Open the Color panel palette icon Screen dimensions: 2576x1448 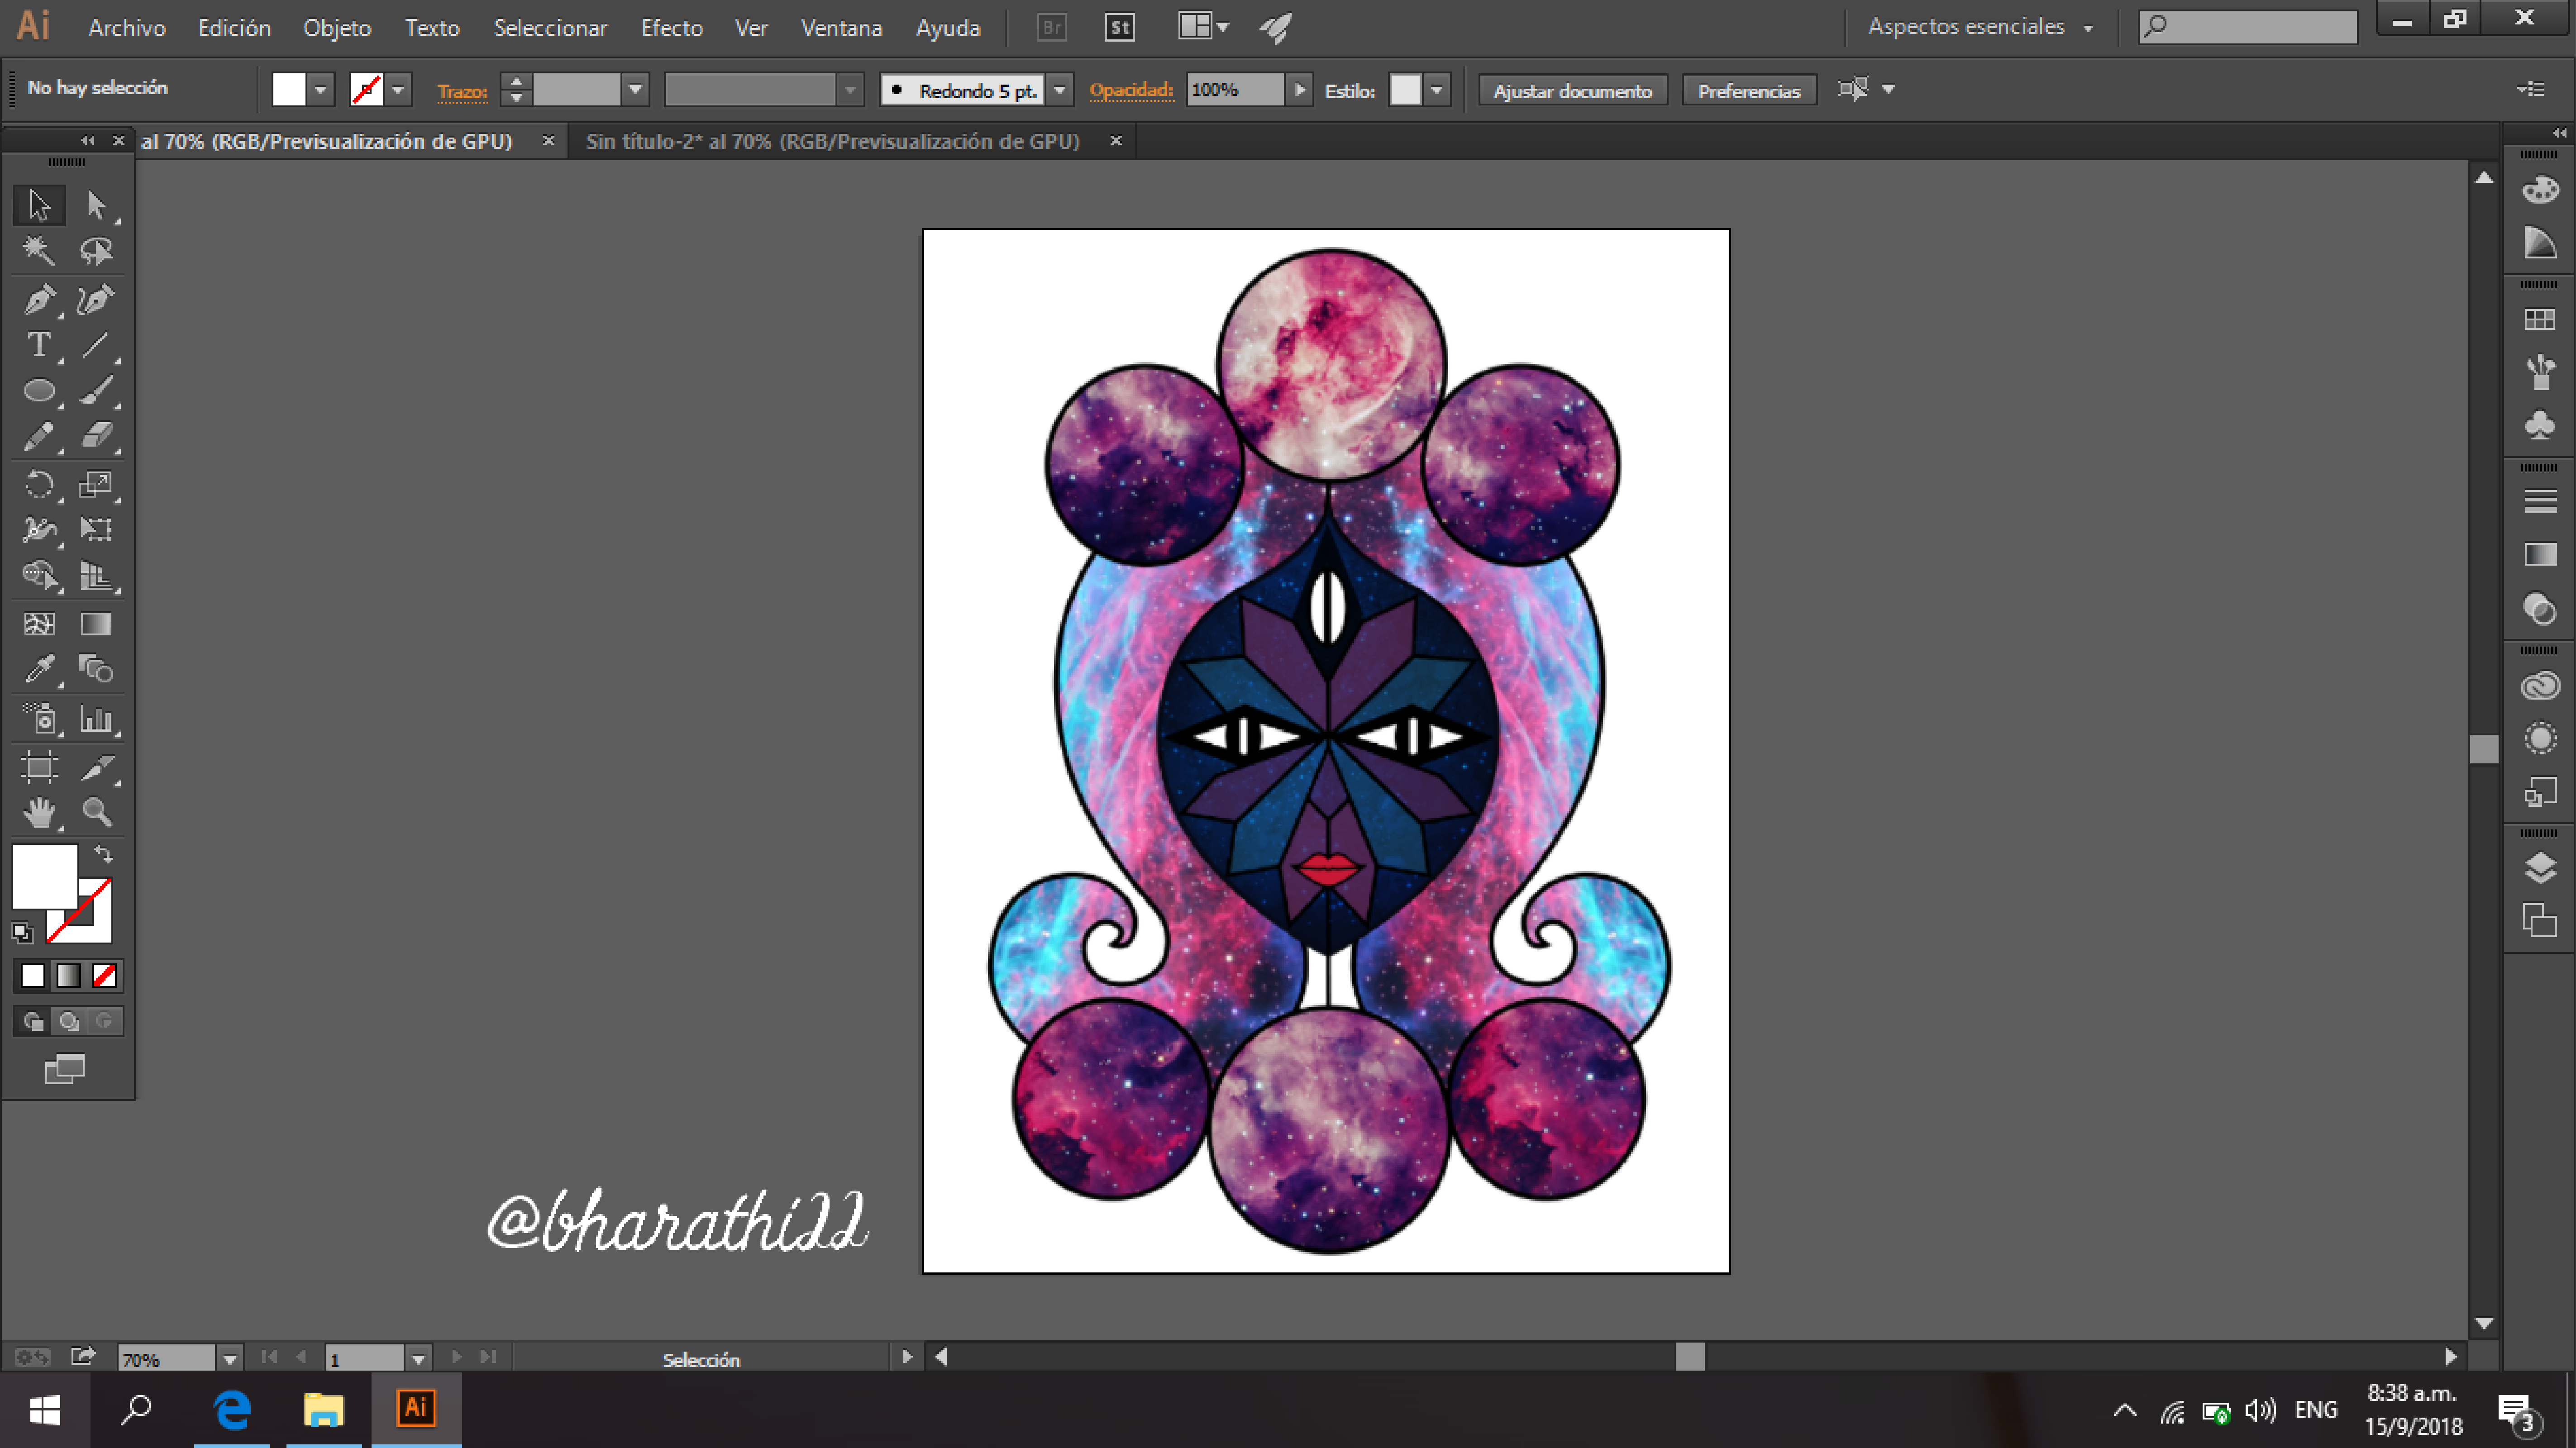coord(2540,190)
